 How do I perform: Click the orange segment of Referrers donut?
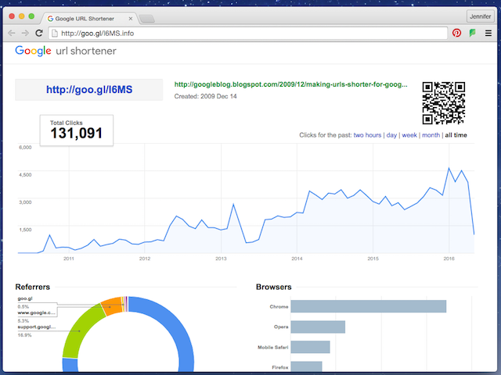[112, 305]
